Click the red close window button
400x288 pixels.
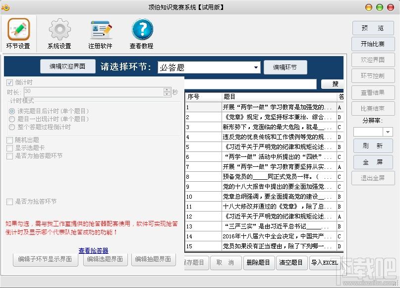[x=391, y=7]
